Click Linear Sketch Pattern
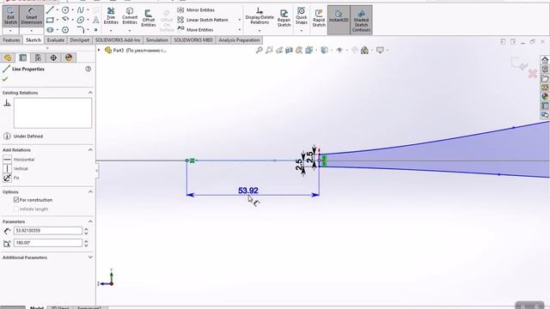The image size is (550, 309). (203, 20)
